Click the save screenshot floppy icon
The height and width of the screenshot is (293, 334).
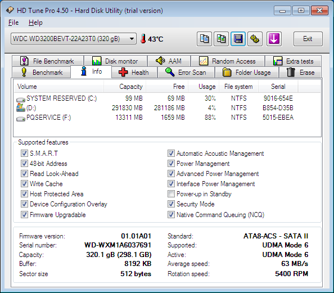238,39
